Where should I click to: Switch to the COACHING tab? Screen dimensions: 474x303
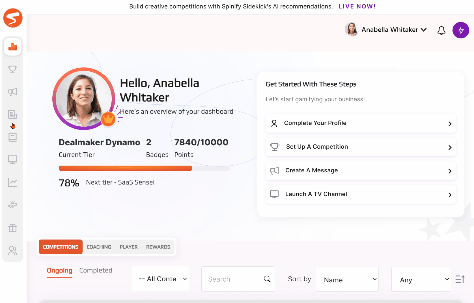point(99,247)
